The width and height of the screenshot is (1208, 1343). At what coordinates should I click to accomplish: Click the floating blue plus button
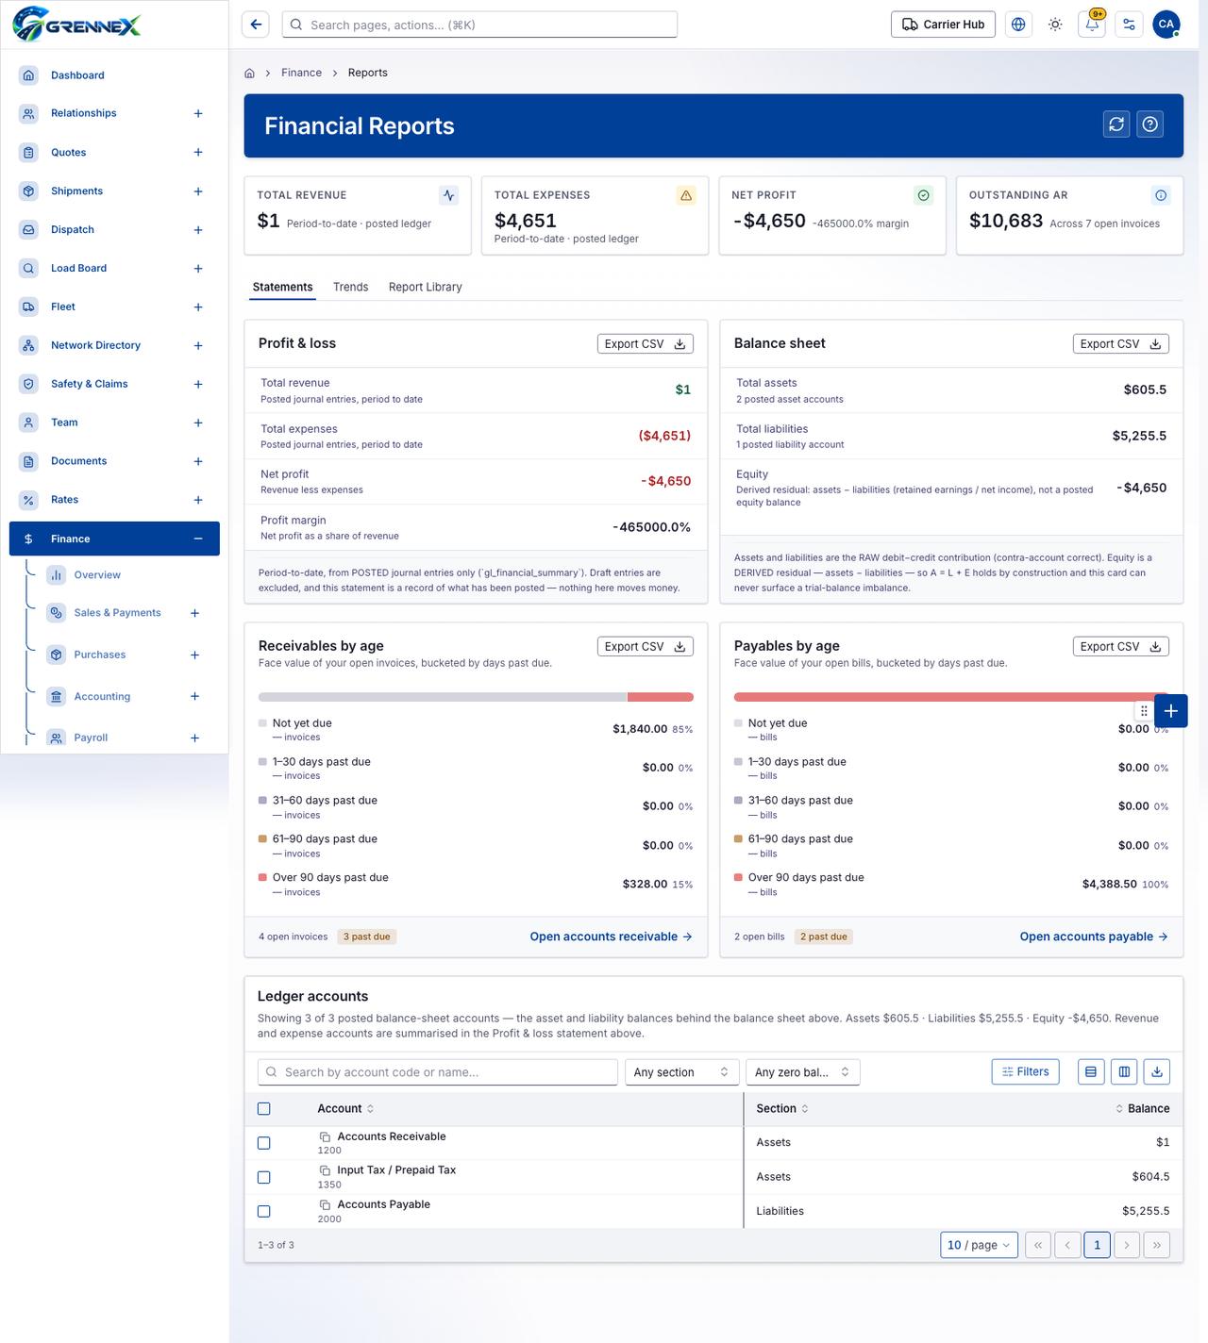point(1170,711)
